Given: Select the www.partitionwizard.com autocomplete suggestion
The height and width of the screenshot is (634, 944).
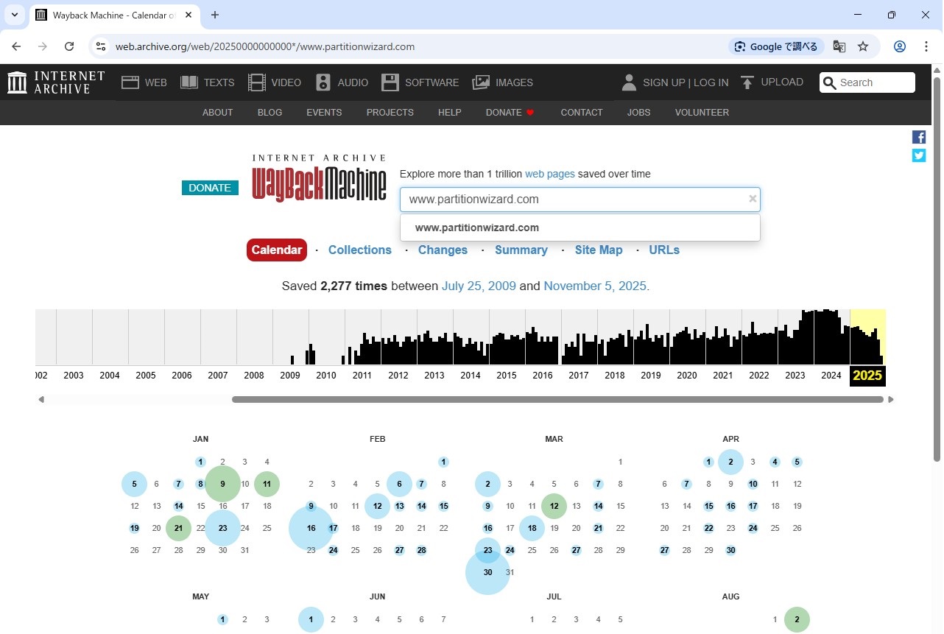Looking at the screenshot, I should pos(477,228).
